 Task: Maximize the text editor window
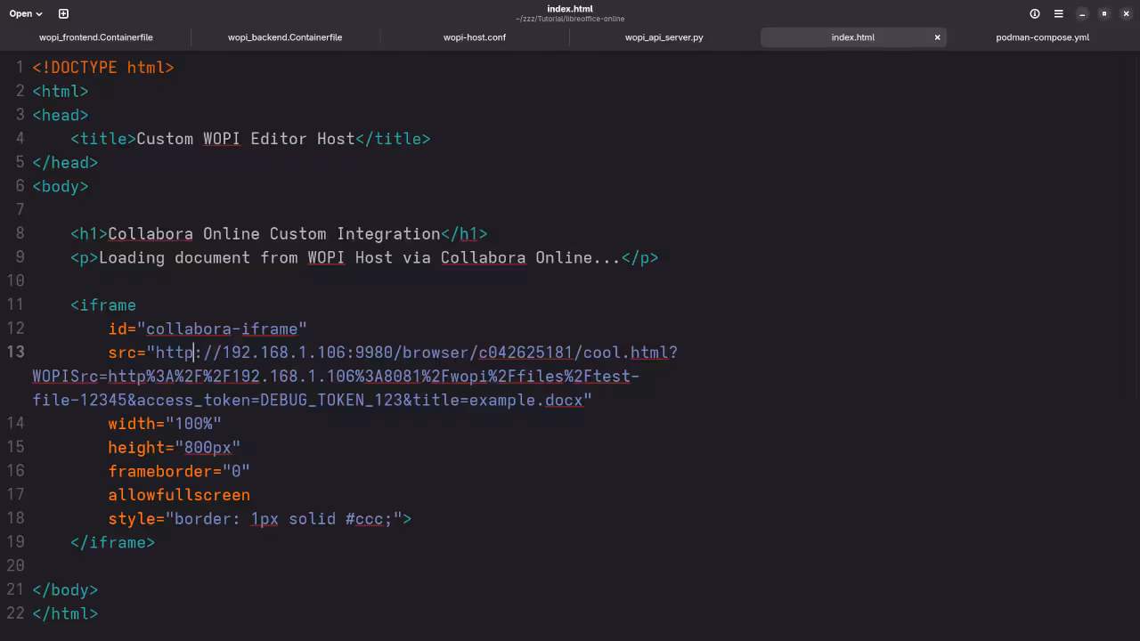tap(1104, 13)
